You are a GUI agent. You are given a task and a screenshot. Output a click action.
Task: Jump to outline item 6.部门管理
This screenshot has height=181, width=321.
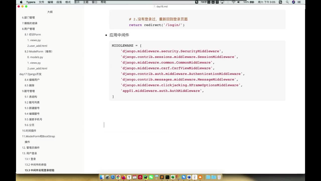(28, 18)
